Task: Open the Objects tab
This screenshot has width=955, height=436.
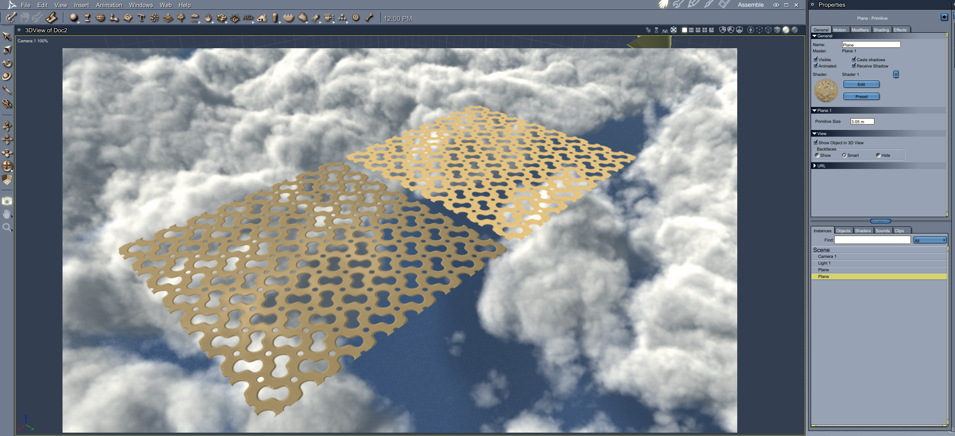Action: click(843, 231)
